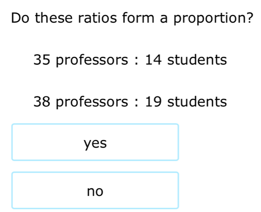Viewport: 261px width, 212px height.
Task: Click the number 19 in second ratio
Action: click(x=153, y=101)
